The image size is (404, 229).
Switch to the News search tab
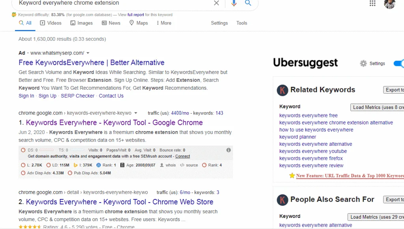click(x=111, y=23)
